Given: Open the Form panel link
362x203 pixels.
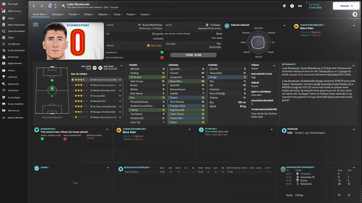Looking at the screenshot, I should [45, 167].
